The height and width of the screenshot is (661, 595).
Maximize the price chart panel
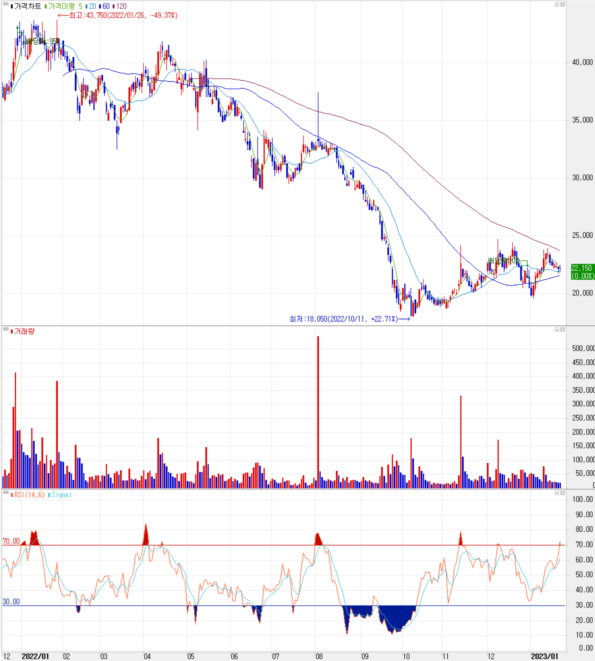coord(557,5)
